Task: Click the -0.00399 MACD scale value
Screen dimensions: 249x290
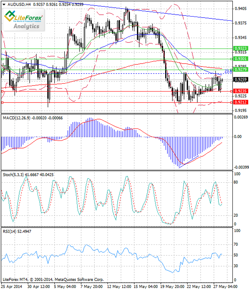Action: click(241, 167)
